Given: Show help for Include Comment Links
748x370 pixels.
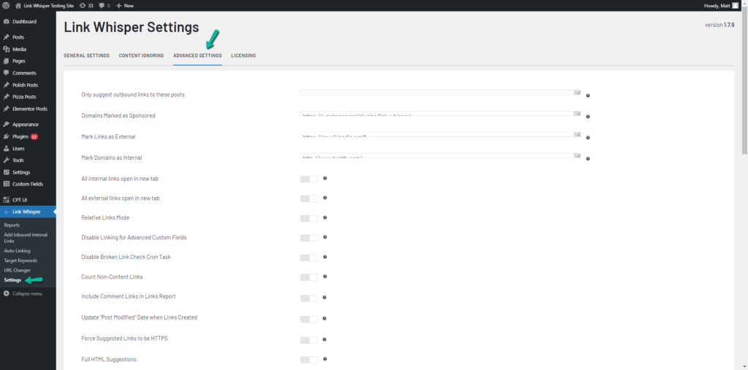Looking at the screenshot, I should [x=324, y=297].
